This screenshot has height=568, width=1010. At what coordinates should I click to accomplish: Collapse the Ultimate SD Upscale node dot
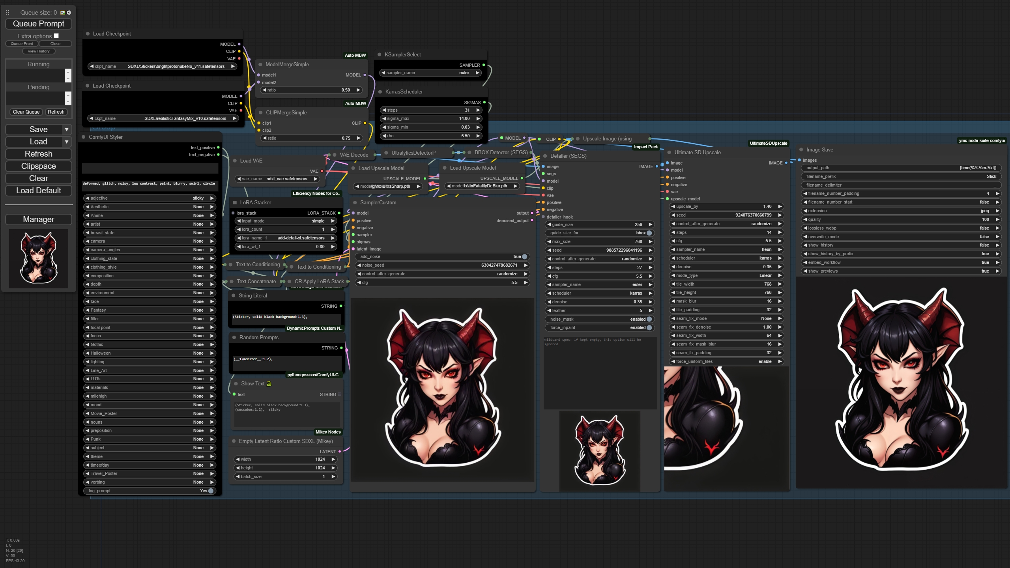coord(669,152)
